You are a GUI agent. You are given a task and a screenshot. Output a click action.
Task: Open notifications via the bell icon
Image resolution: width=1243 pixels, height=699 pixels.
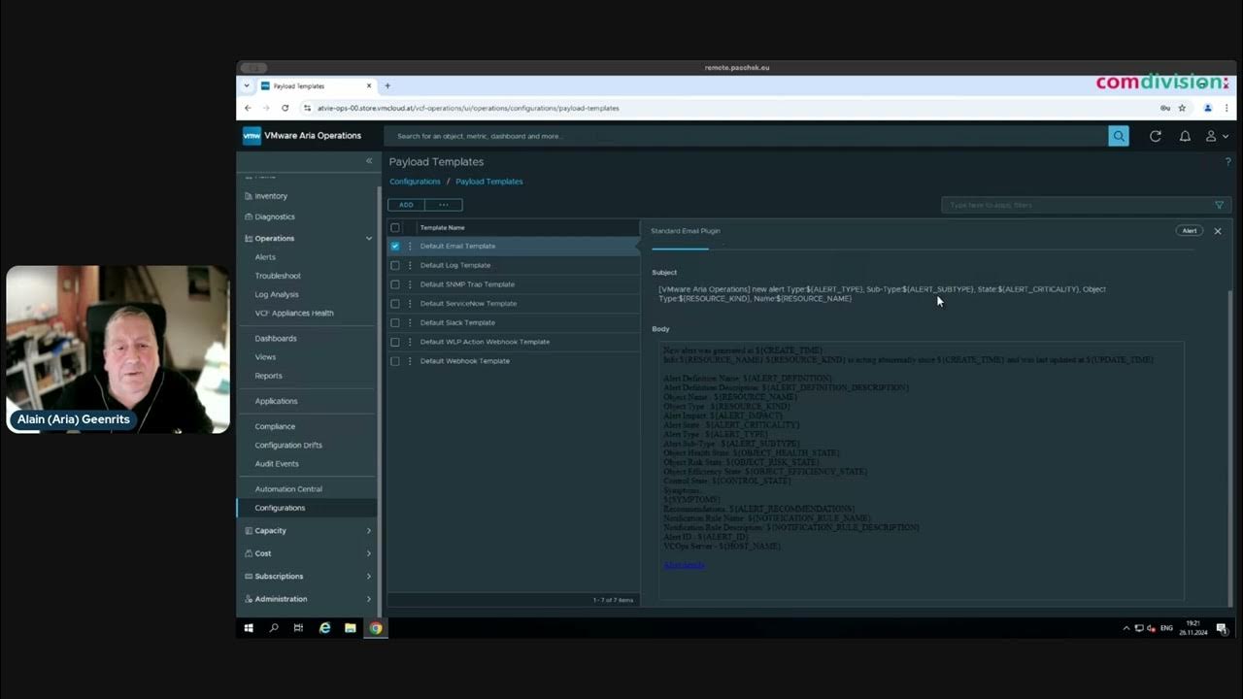point(1185,136)
